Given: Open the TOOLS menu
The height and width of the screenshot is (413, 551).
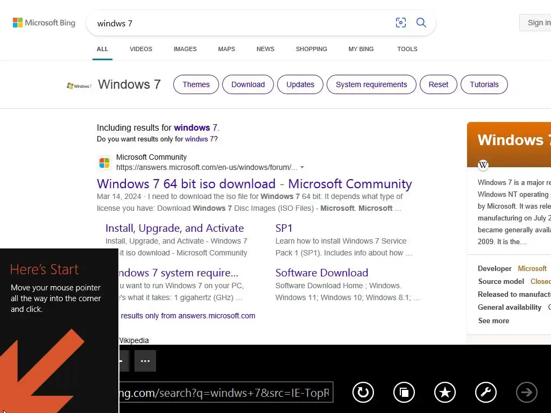Looking at the screenshot, I should coord(407,49).
